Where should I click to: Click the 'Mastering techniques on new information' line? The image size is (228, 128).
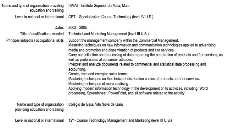[142, 45]
